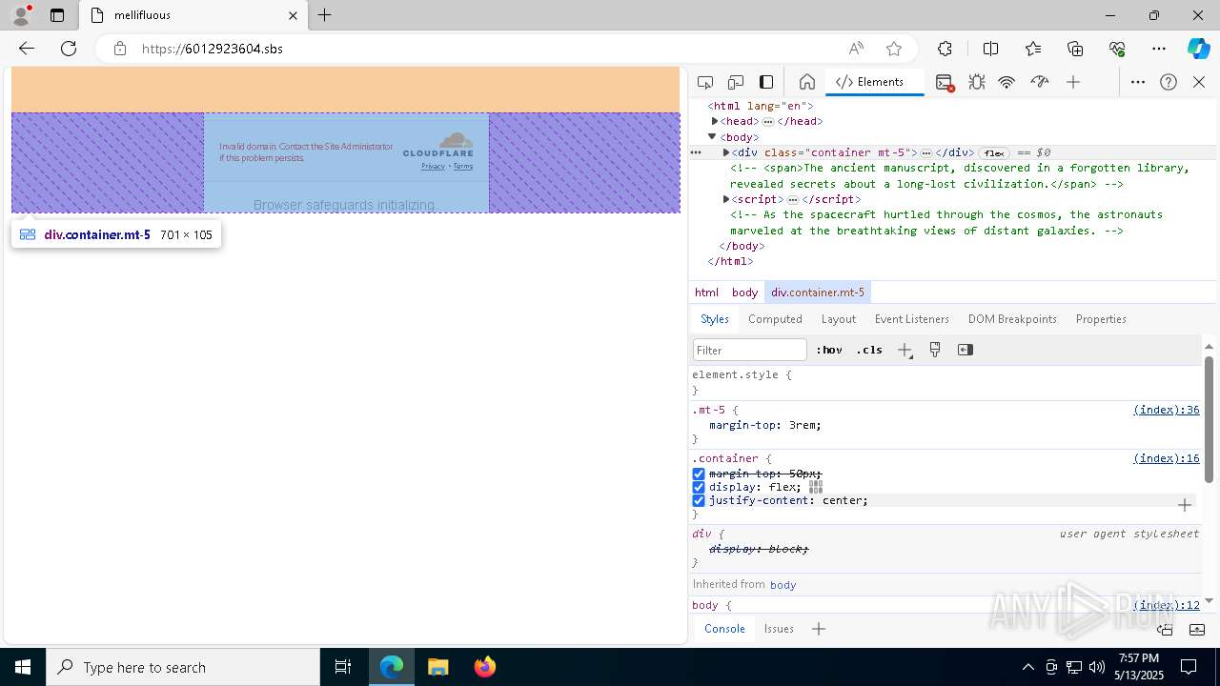
Task: Open the (index):36 source link
Action: pos(1167,410)
